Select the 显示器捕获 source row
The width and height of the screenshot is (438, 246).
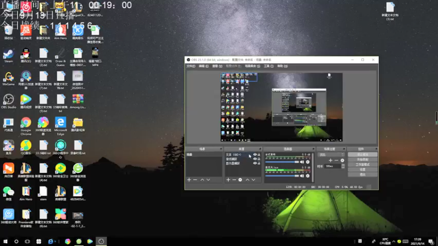(x=243, y=163)
